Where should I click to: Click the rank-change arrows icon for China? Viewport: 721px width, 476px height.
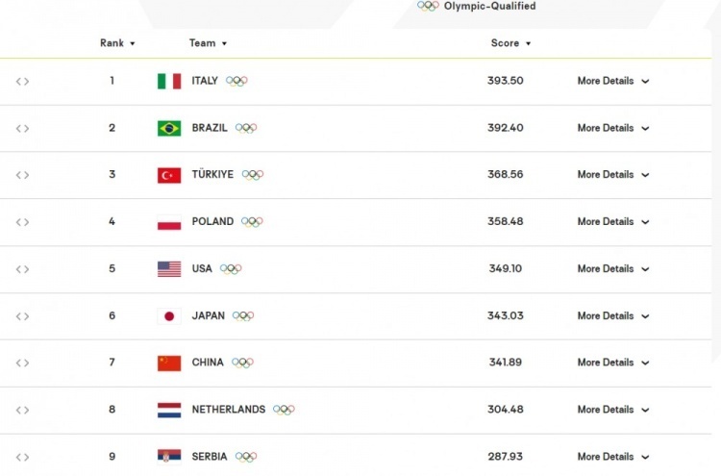point(22,363)
